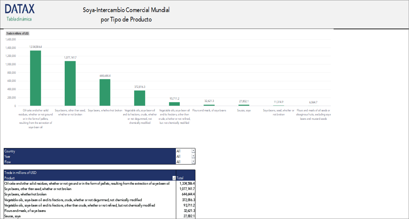The width and height of the screenshot is (409, 219).
Task: Click the Tabla dinámica text under logo
Action: coord(19,19)
